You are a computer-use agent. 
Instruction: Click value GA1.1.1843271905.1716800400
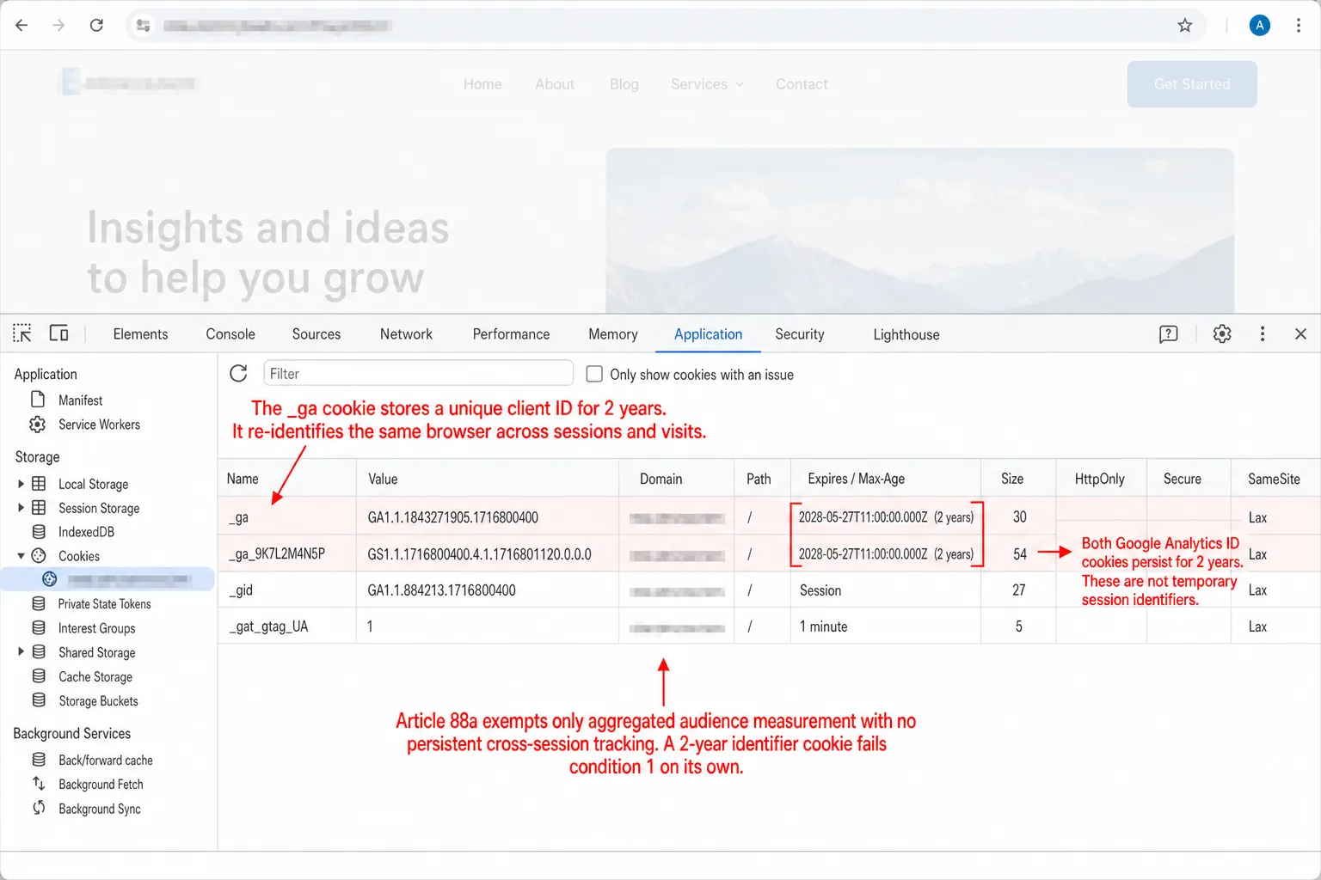pos(453,517)
